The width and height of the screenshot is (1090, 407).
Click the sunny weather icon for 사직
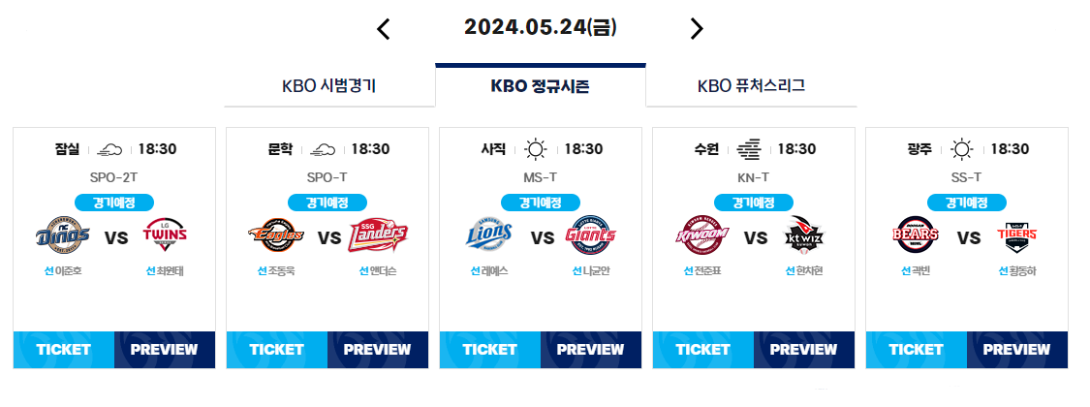(535, 149)
